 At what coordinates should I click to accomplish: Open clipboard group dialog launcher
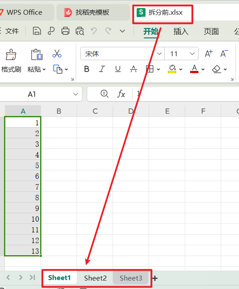pyautogui.click(x=72, y=79)
